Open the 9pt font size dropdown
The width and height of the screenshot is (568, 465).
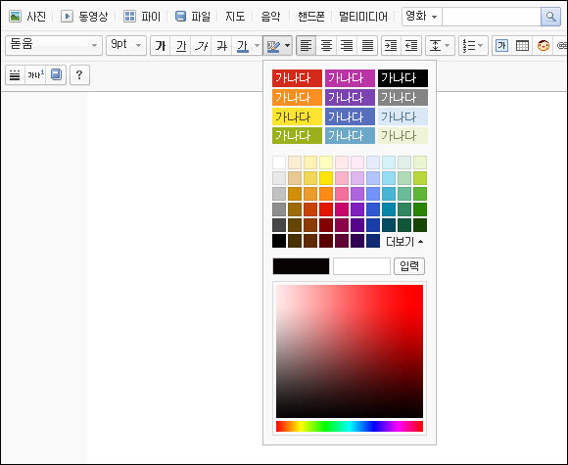coord(126,45)
